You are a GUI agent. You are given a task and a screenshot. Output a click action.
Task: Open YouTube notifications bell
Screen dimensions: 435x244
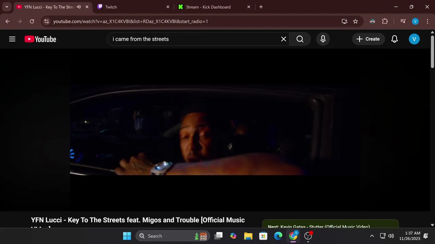394,39
